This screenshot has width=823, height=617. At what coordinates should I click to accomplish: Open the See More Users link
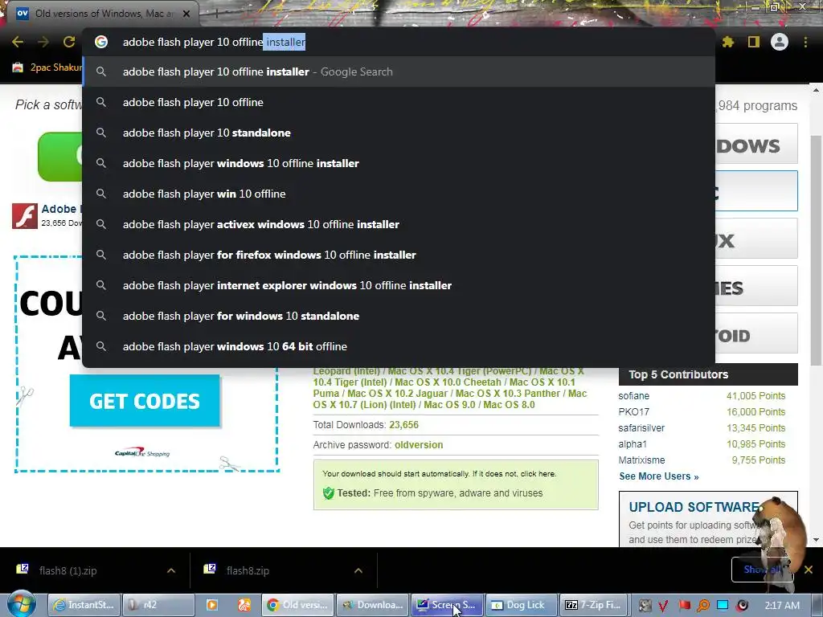[659, 476]
